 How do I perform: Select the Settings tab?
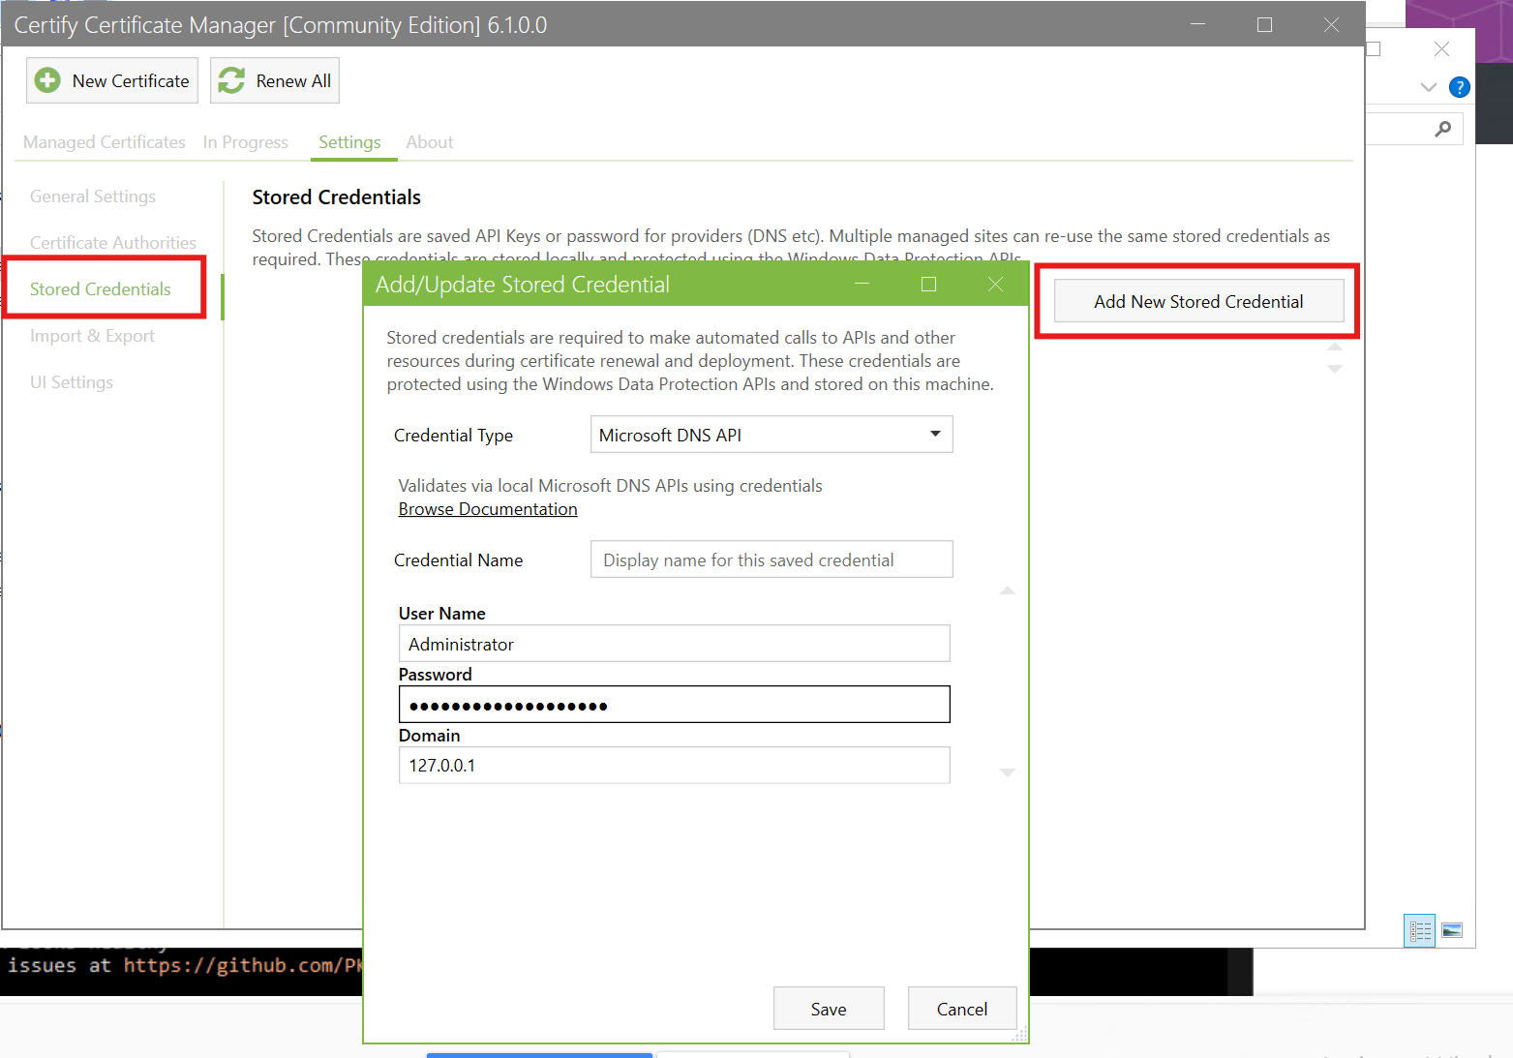349,142
